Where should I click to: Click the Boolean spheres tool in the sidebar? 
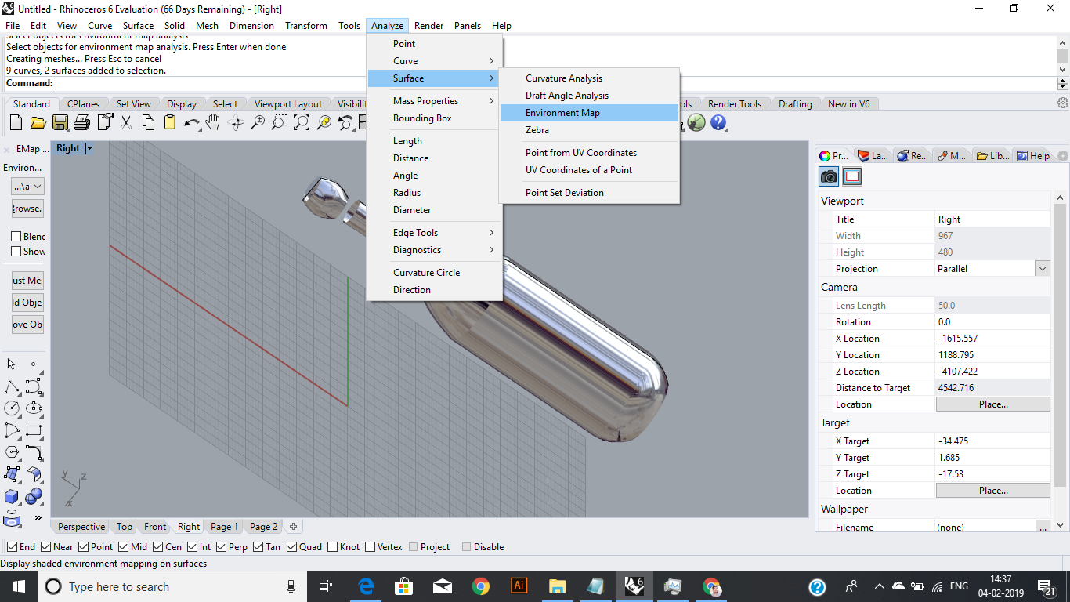[x=34, y=496]
